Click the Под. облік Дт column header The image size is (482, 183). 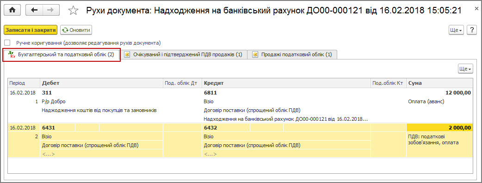click(182, 83)
